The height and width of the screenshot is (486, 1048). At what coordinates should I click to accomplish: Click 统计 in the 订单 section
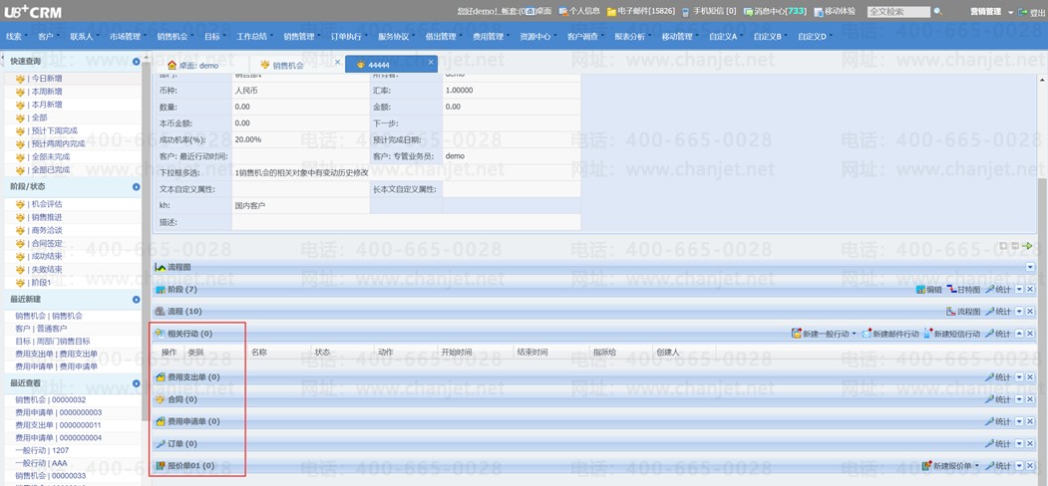pos(998,444)
